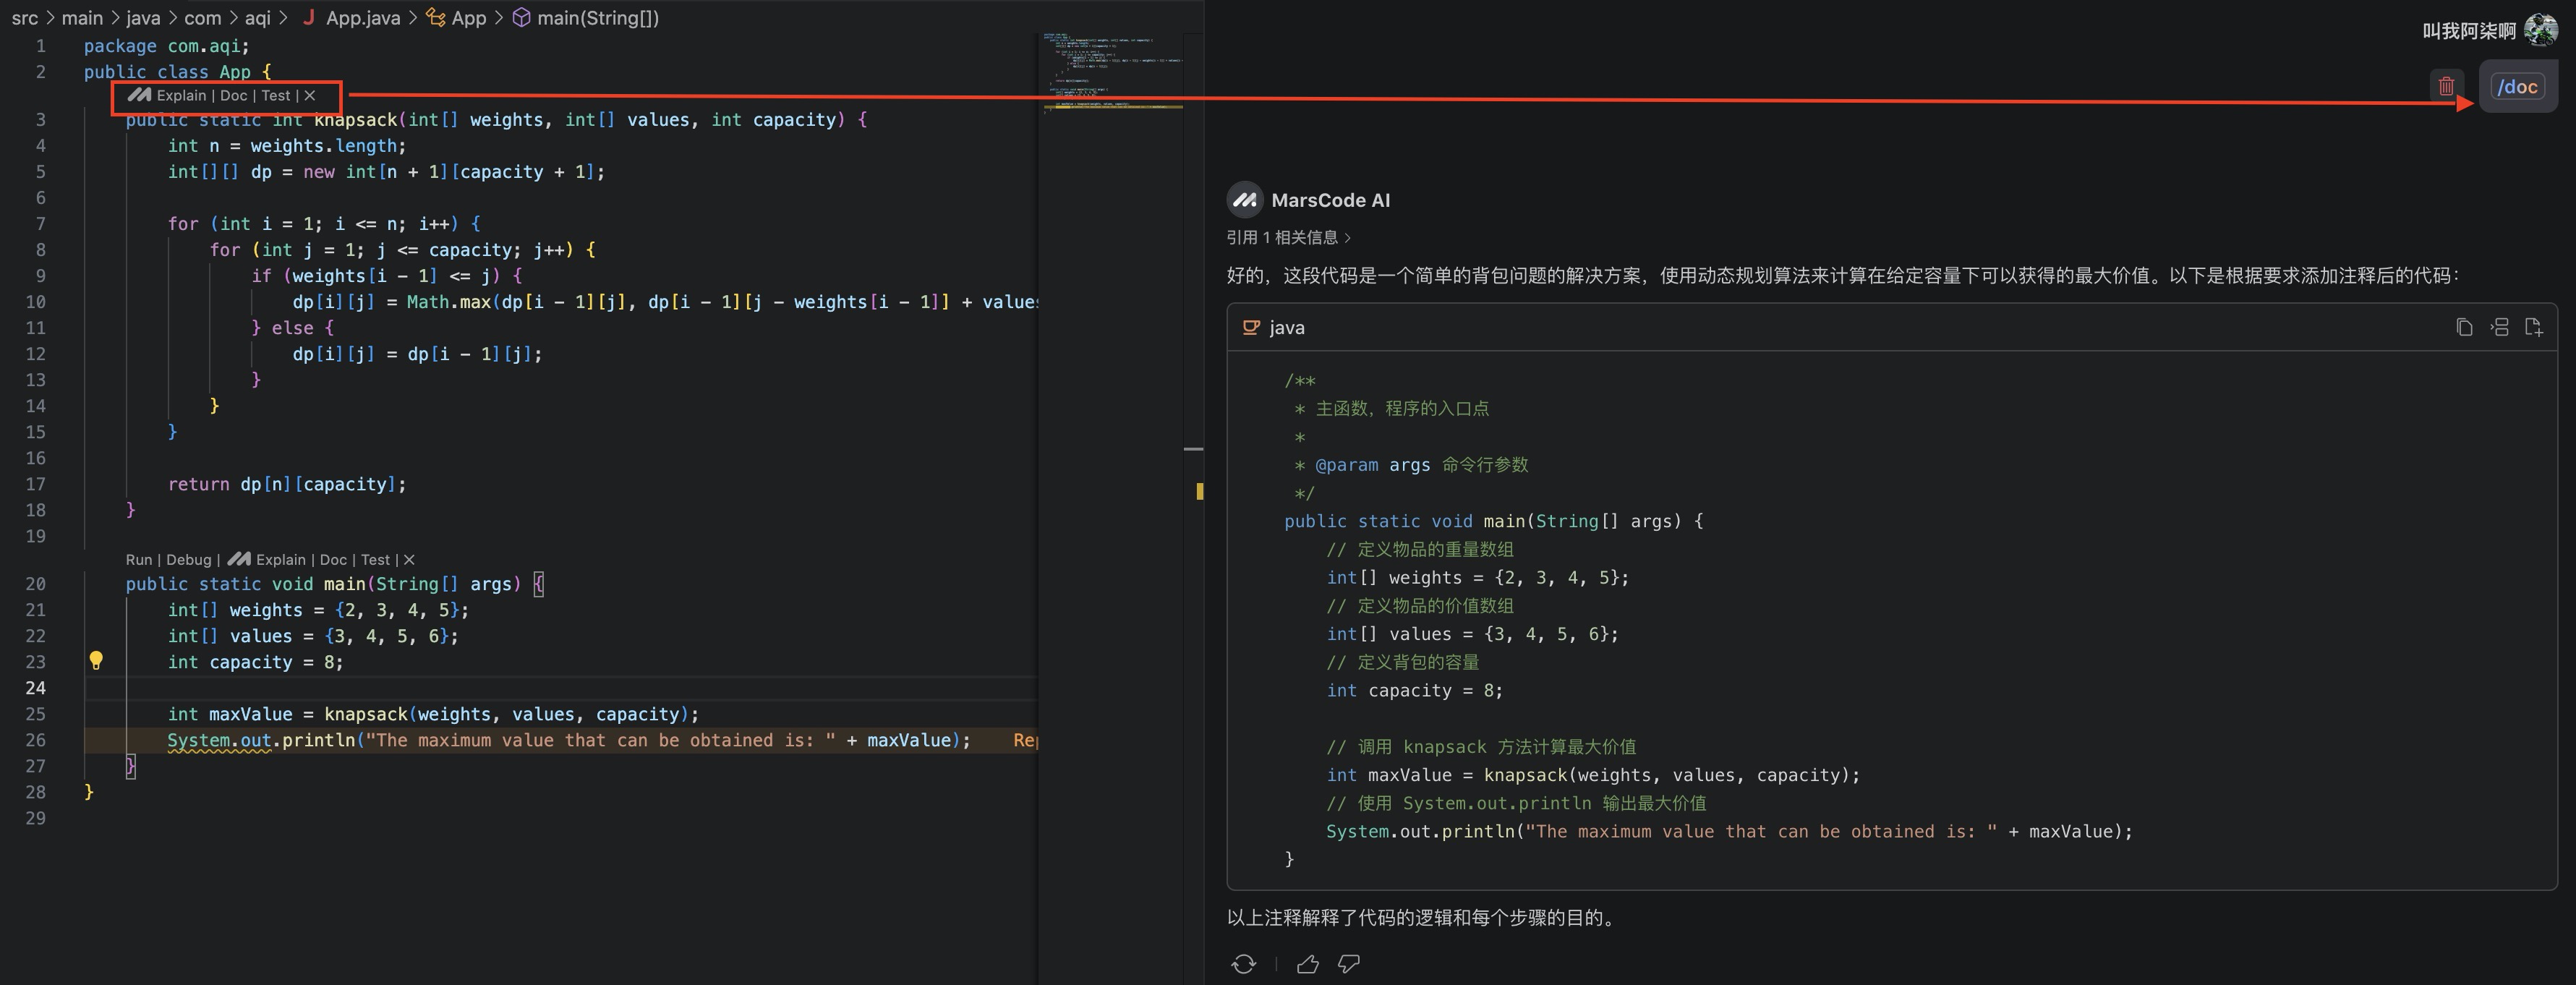This screenshot has height=985, width=2576.
Task: Open the aqi folder breadcrumb
Action: point(257,18)
